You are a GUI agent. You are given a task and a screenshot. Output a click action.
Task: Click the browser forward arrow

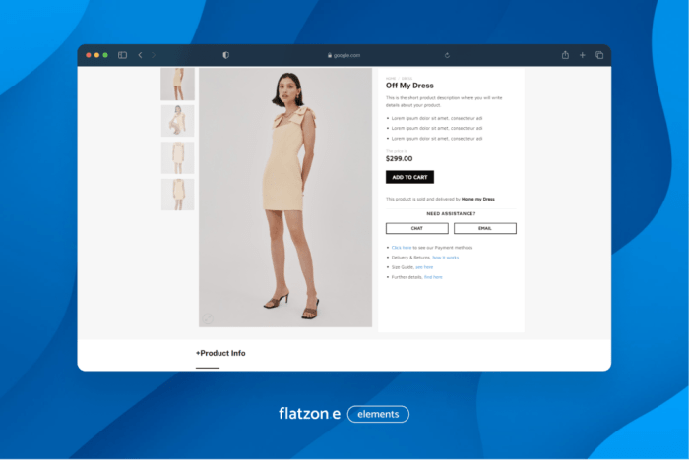154,55
